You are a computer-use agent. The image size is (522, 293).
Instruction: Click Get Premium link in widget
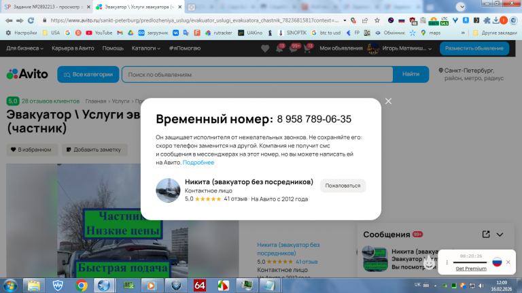coord(471,269)
